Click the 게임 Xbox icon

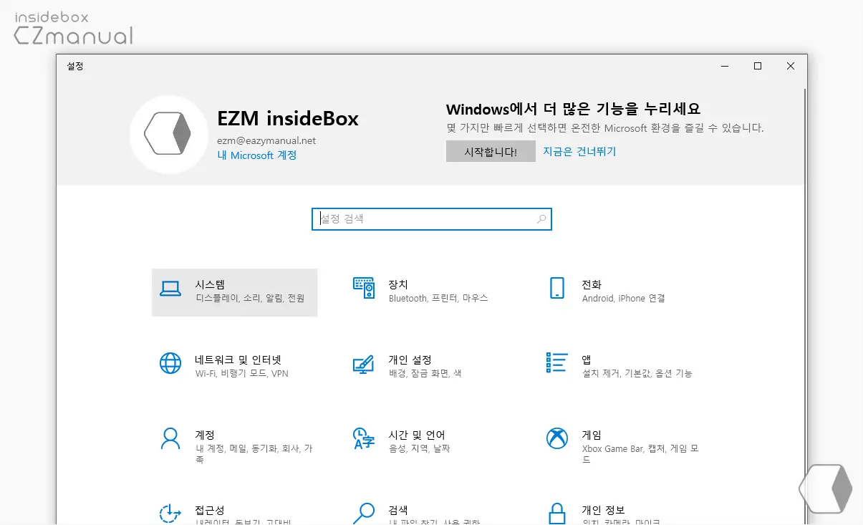point(557,438)
